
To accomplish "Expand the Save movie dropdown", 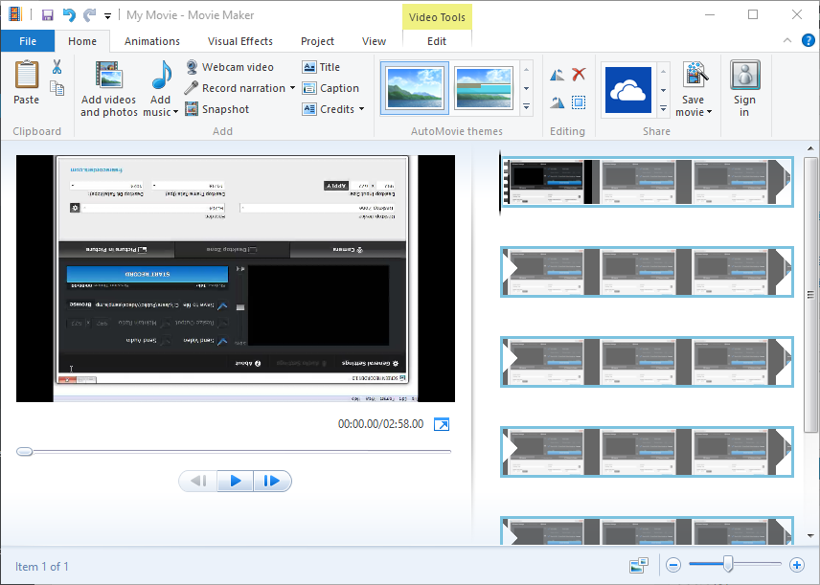I will coord(709,113).
